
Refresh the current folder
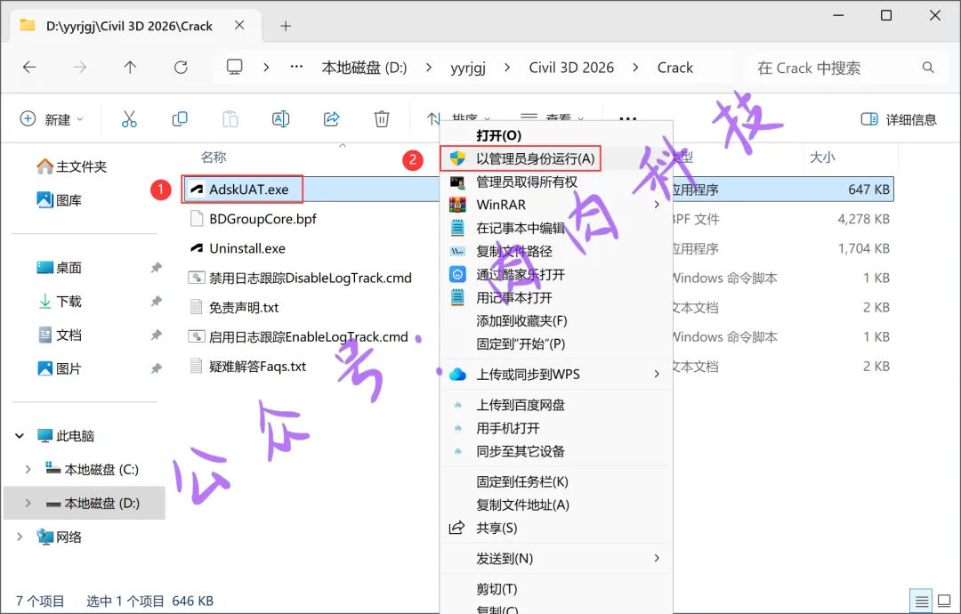[181, 68]
